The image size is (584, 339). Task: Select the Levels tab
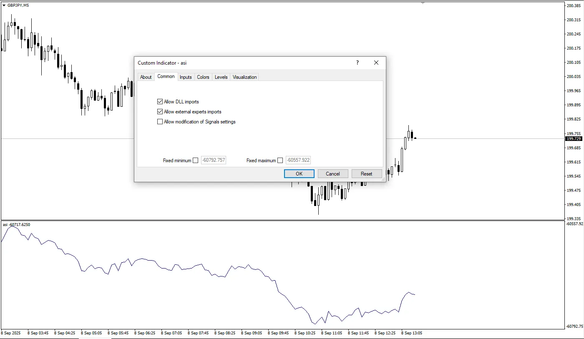[x=221, y=77]
